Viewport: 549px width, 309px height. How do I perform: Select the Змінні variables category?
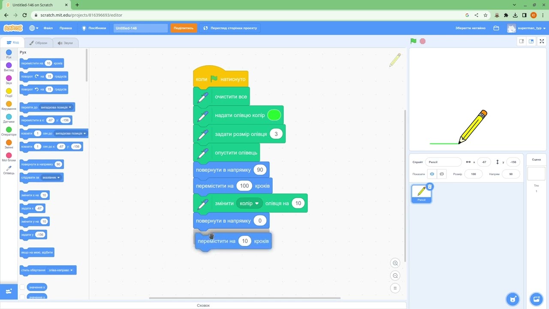click(9, 145)
